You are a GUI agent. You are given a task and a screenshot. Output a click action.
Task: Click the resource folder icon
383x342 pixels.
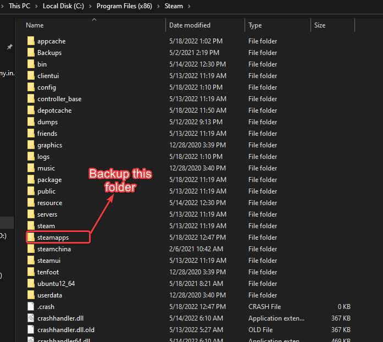pyautogui.click(x=31, y=203)
